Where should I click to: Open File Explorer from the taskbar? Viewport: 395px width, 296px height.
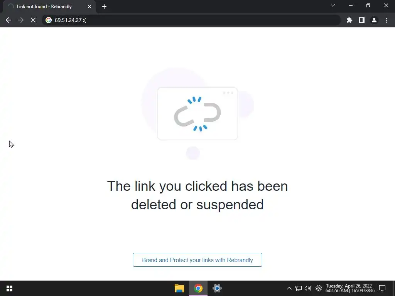point(179,288)
